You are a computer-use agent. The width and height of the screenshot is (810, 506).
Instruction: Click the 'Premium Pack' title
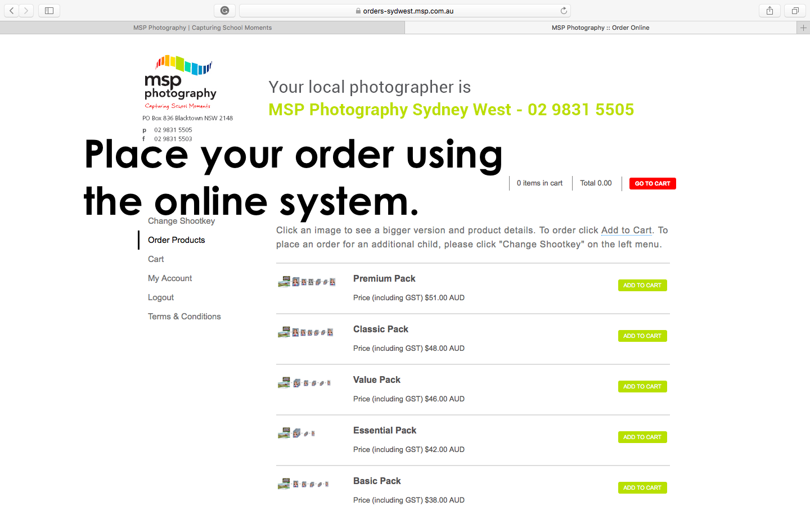(x=384, y=278)
